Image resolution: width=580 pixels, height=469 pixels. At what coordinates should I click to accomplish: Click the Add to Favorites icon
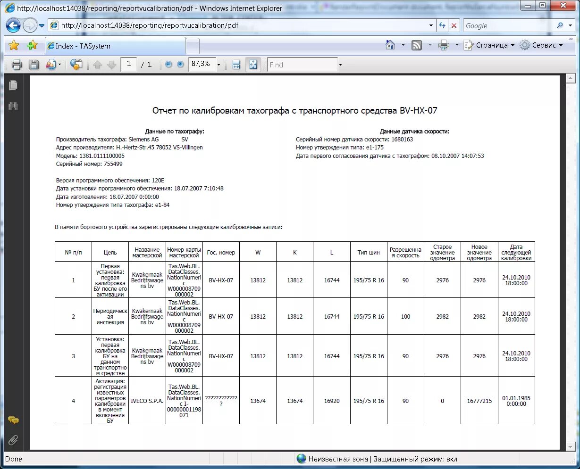tap(32, 45)
